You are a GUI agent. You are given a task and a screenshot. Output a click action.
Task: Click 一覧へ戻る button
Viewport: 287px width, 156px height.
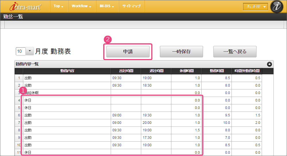pyautogui.click(x=235, y=52)
